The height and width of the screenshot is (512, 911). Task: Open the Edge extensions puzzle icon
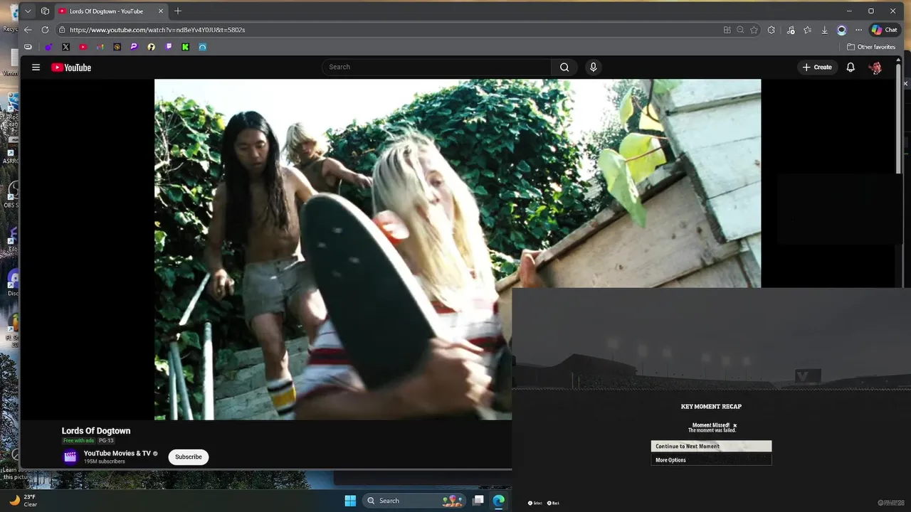(771, 30)
